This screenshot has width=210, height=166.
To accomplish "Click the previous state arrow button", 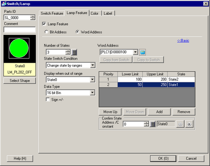I will pos(180,124).
